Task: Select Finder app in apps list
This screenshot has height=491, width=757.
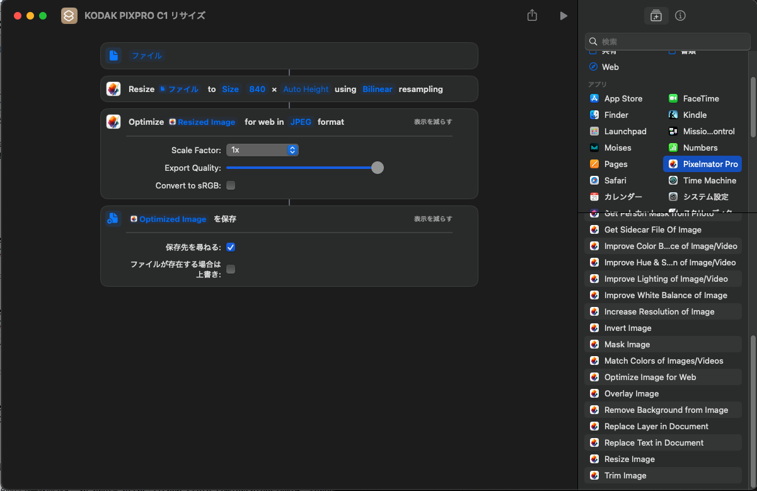Action: pos(616,115)
